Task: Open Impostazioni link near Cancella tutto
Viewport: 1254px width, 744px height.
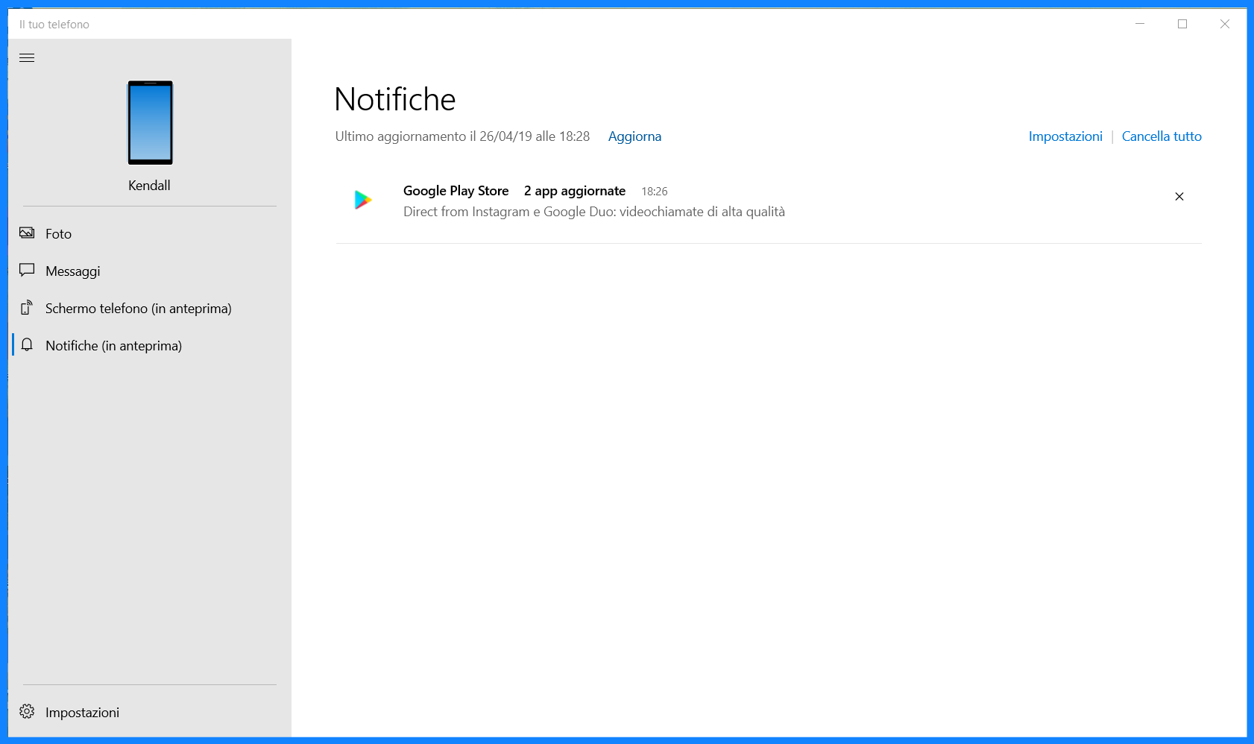Action: click(x=1065, y=136)
